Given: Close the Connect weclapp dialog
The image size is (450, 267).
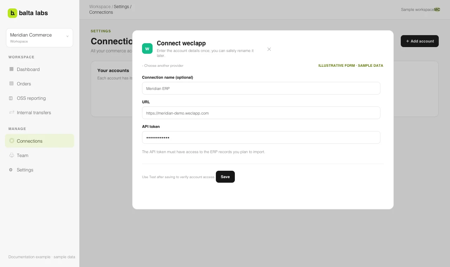Looking at the screenshot, I should coord(269,49).
